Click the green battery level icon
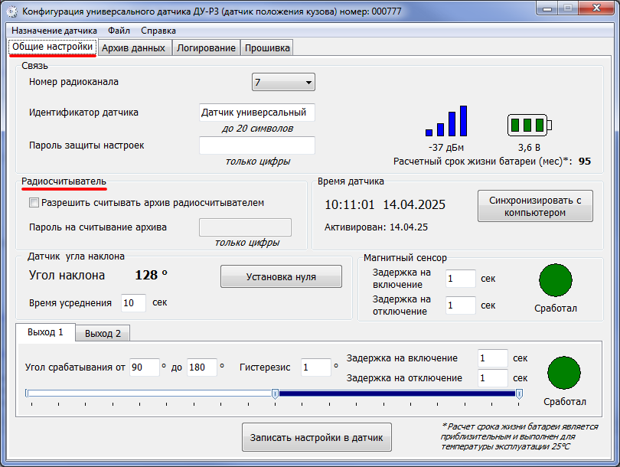620x467 pixels. 530,125
